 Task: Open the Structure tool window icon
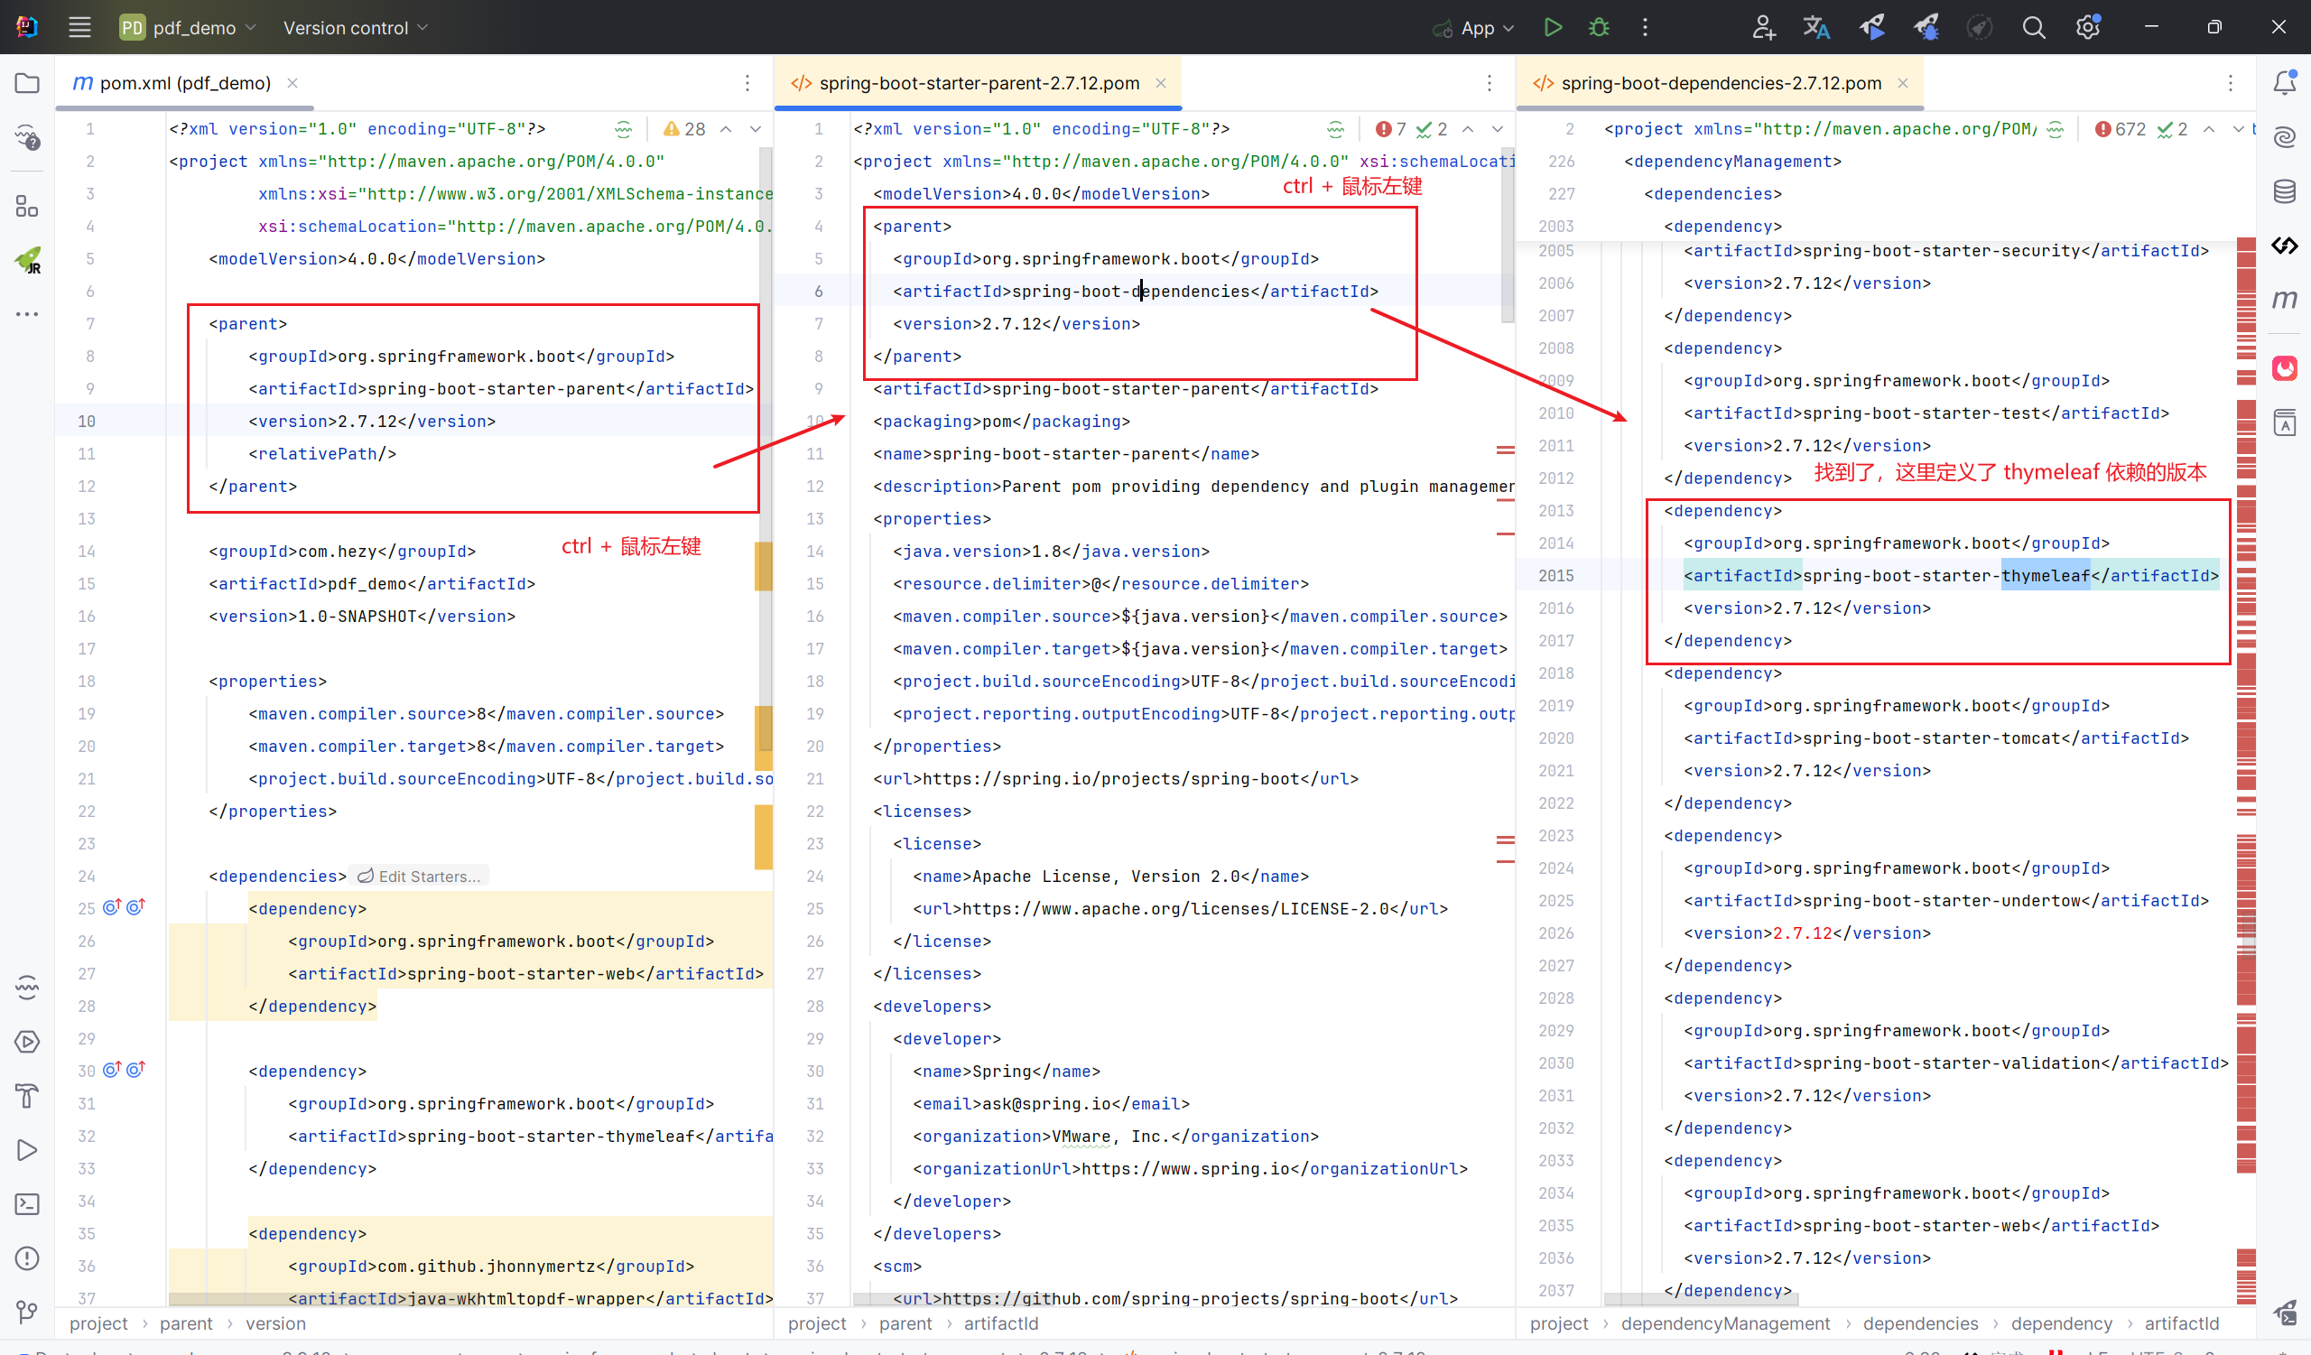pyautogui.click(x=27, y=207)
